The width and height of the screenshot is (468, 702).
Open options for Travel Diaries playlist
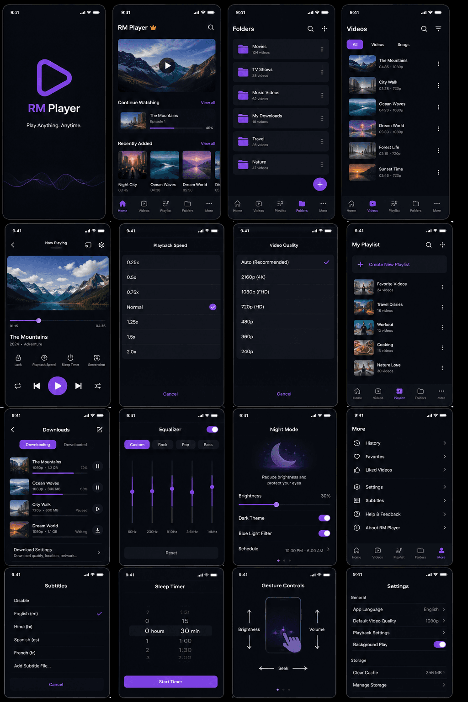click(442, 307)
